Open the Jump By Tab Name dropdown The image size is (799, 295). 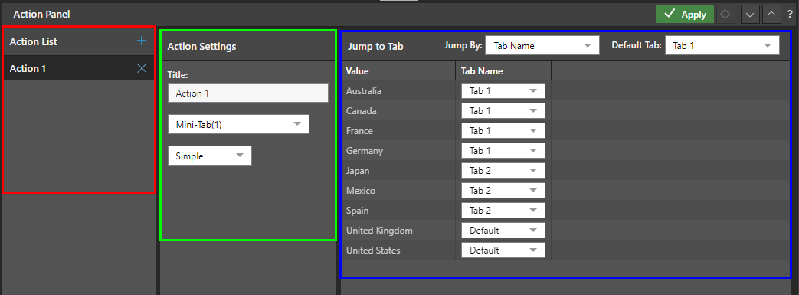(542, 45)
